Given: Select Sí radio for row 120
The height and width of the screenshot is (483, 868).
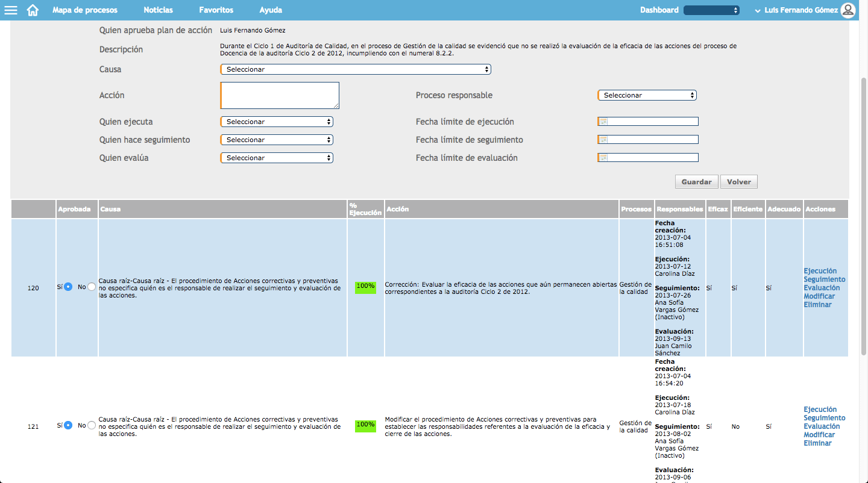Looking at the screenshot, I should click(68, 287).
